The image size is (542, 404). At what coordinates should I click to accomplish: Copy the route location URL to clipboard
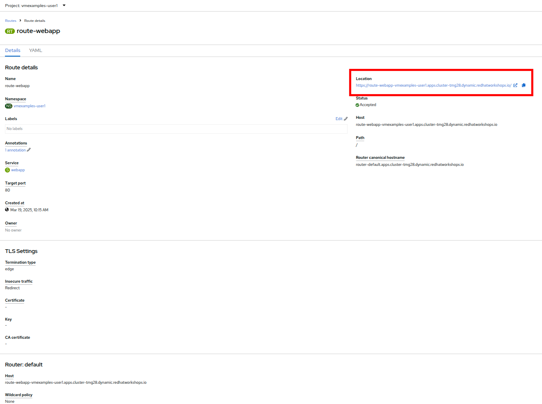pos(523,85)
